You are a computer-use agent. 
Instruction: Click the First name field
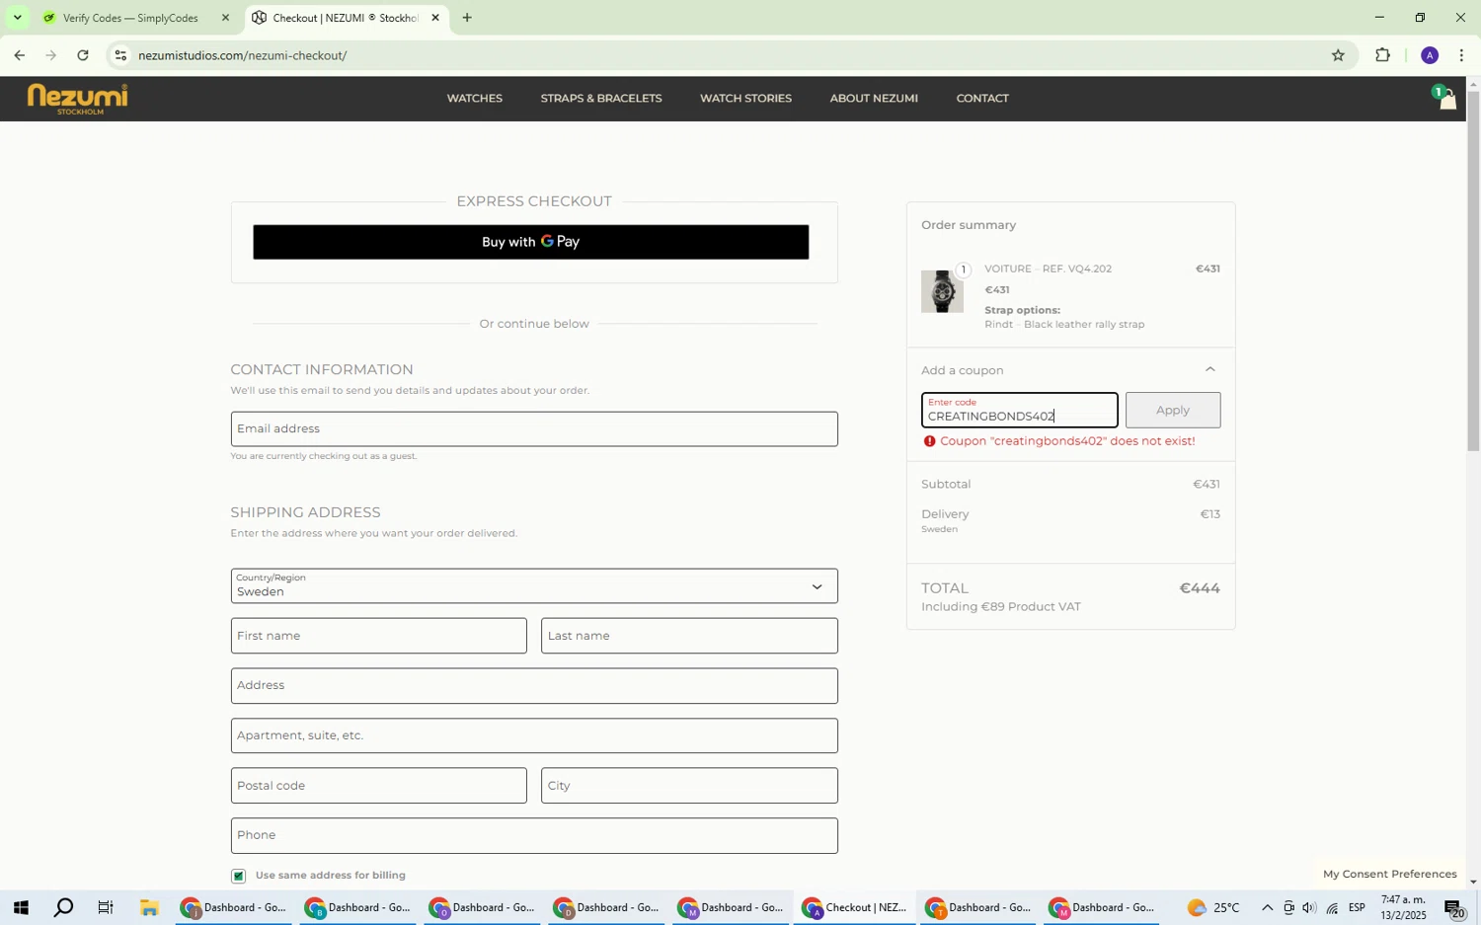[378, 636]
